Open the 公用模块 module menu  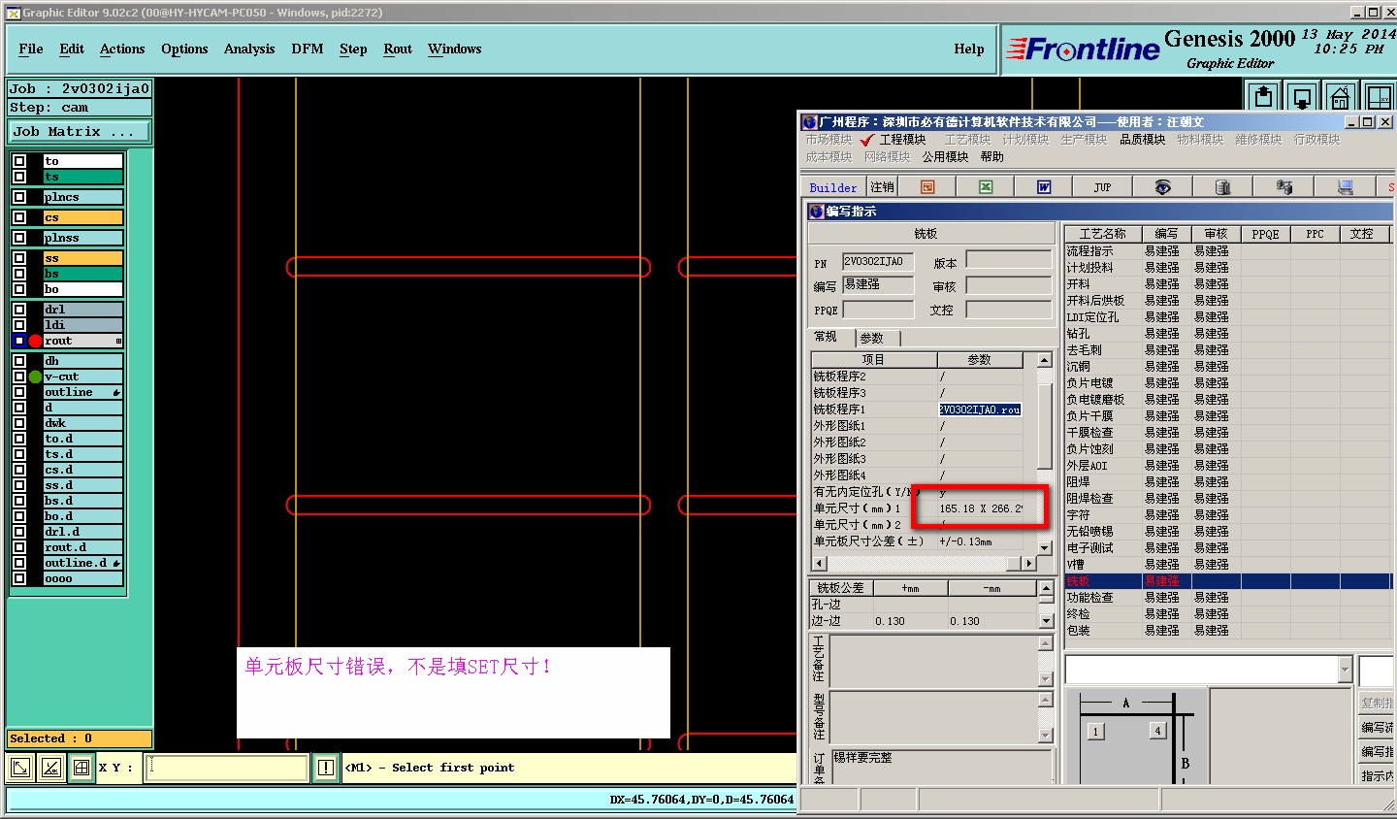pos(946,156)
